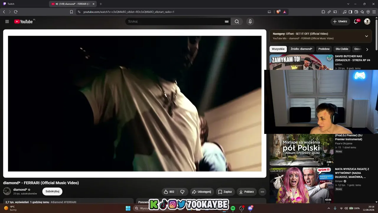Screen dimensions: 378x213
Task: Click the search magnifier button
Action: pyautogui.click(x=237, y=22)
